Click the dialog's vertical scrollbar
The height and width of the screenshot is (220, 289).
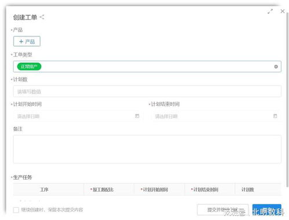[287, 99]
